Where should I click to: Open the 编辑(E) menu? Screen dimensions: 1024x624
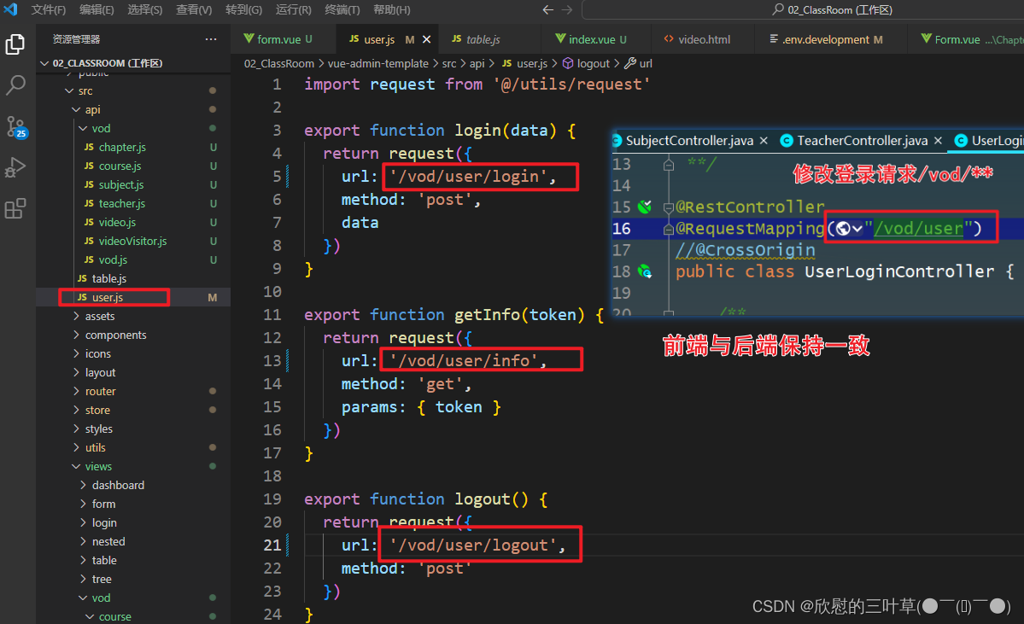[97, 9]
